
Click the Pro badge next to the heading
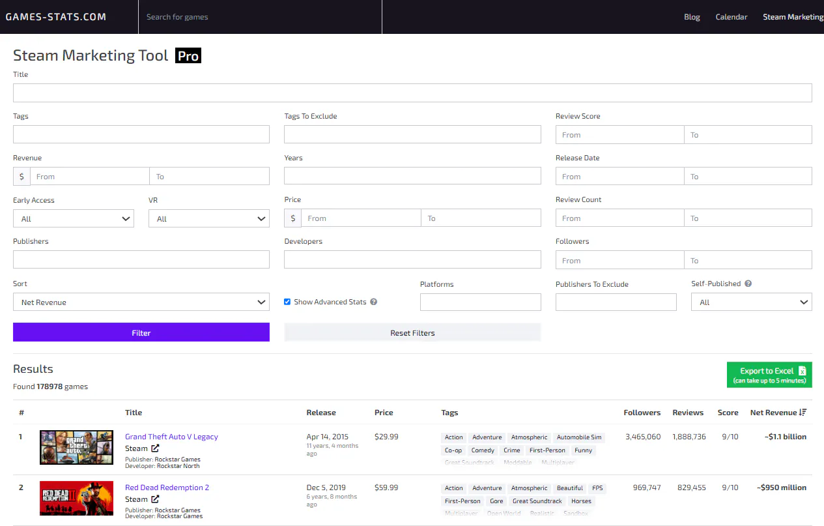point(188,56)
